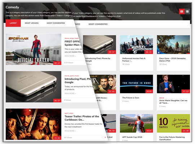
Task: Select Most Commented tab in list view
Action: 56,23
